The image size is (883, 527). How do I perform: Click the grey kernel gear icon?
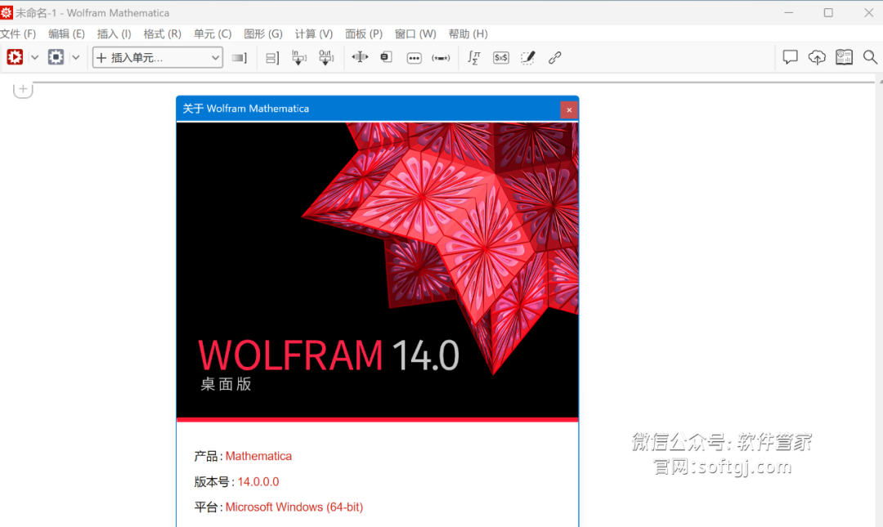56,57
